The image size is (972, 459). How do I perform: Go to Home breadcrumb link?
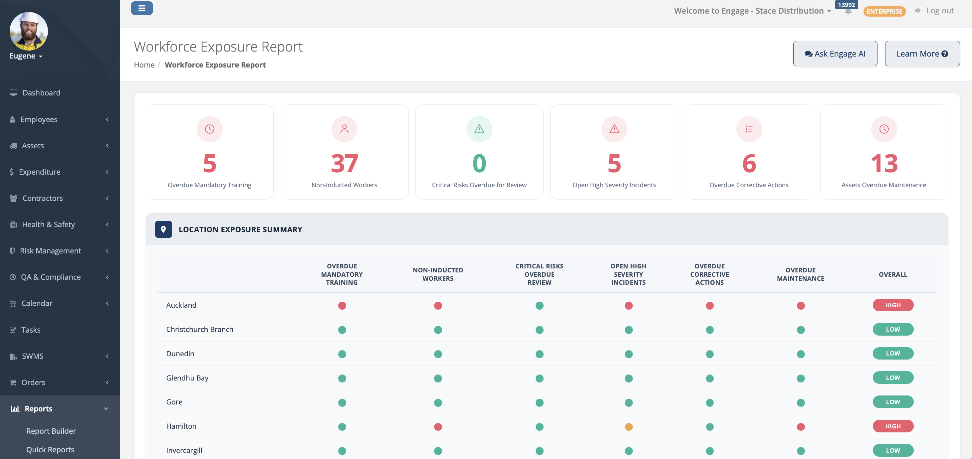144,65
